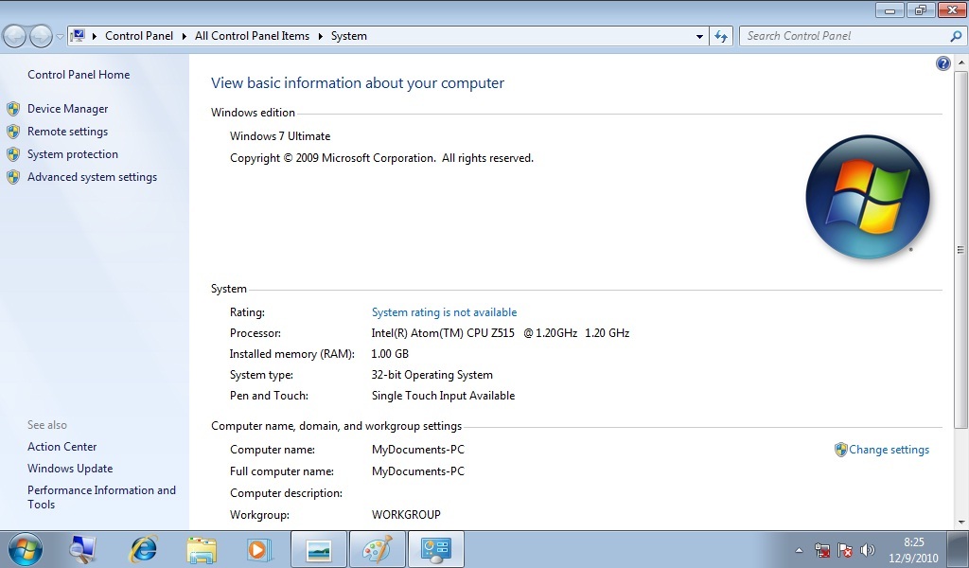Click the vertical scrollbar down arrow
Image resolution: width=969 pixels, height=568 pixels.
(961, 522)
